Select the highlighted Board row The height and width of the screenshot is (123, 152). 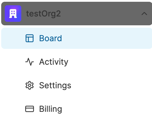click(77, 38)
